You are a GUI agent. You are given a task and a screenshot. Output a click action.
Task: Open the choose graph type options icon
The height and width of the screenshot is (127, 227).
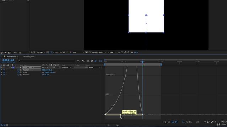pyautogui.click(x=169, y=122)
